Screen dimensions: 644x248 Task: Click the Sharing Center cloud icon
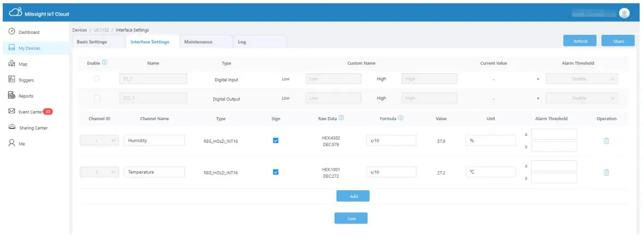[12, 127]
